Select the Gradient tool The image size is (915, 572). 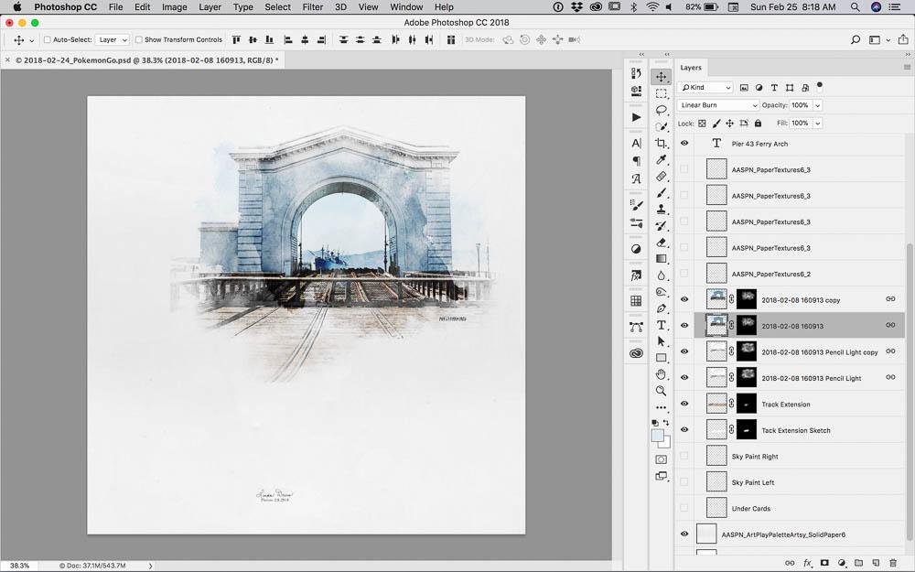(x=661, y=259)
